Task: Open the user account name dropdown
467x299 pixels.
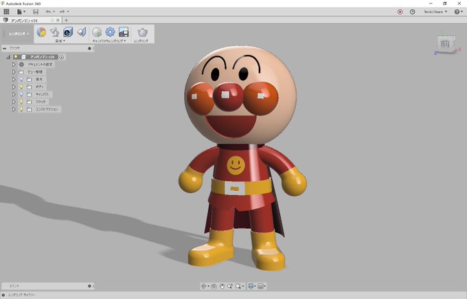Action: tap(435, 12)
